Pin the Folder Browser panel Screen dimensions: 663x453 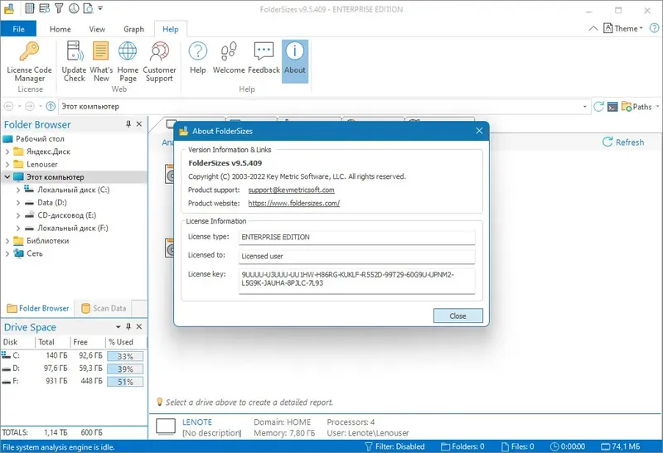(x=128, y=124)
